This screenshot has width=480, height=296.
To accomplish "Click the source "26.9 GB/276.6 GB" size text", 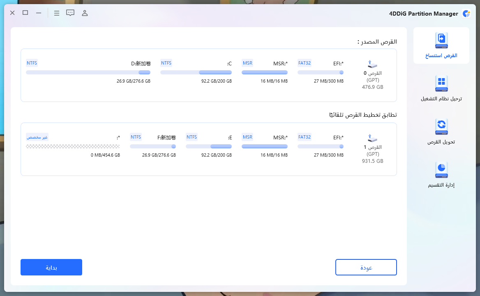I will coord(134,81).
